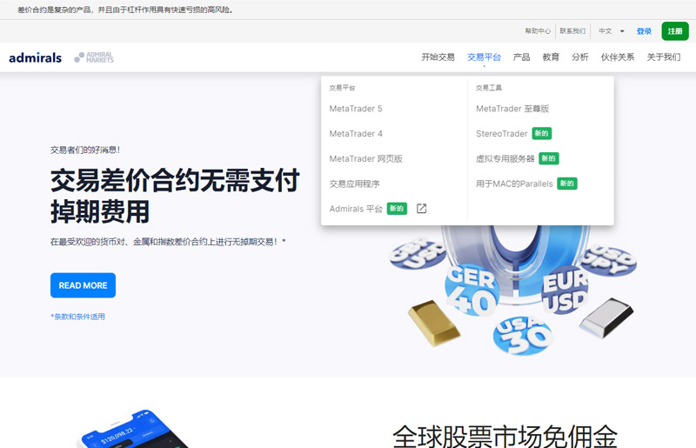696x448 pixels.
Task: Click the silver bar graphic
Action: [606, 318]
